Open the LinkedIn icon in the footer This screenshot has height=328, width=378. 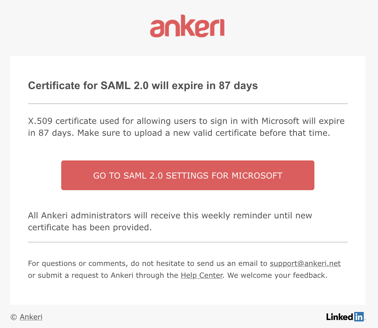(x=346, y=317)
